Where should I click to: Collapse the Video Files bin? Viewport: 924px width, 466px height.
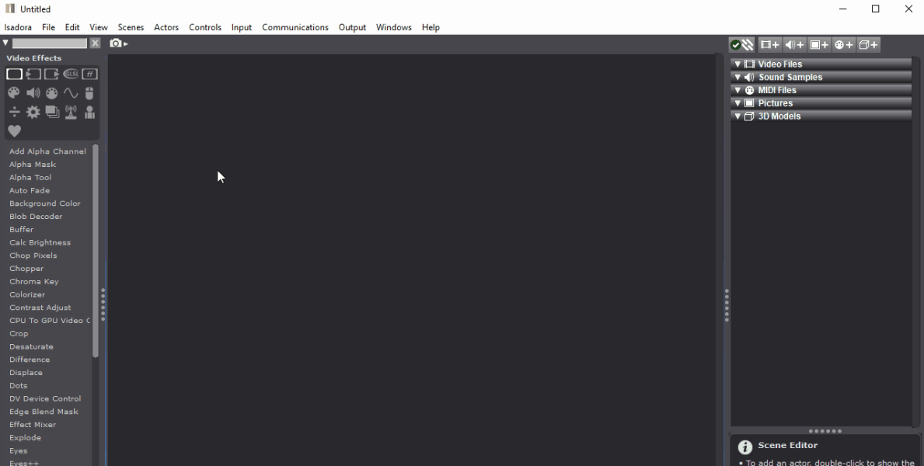[x=737, y=64]
